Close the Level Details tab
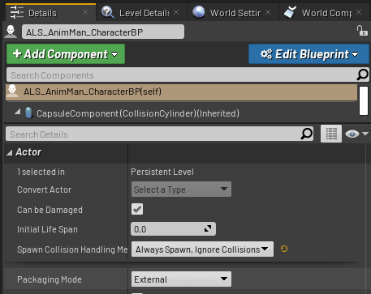This screenshot has height=294, width=371. (x=176, y=12)
